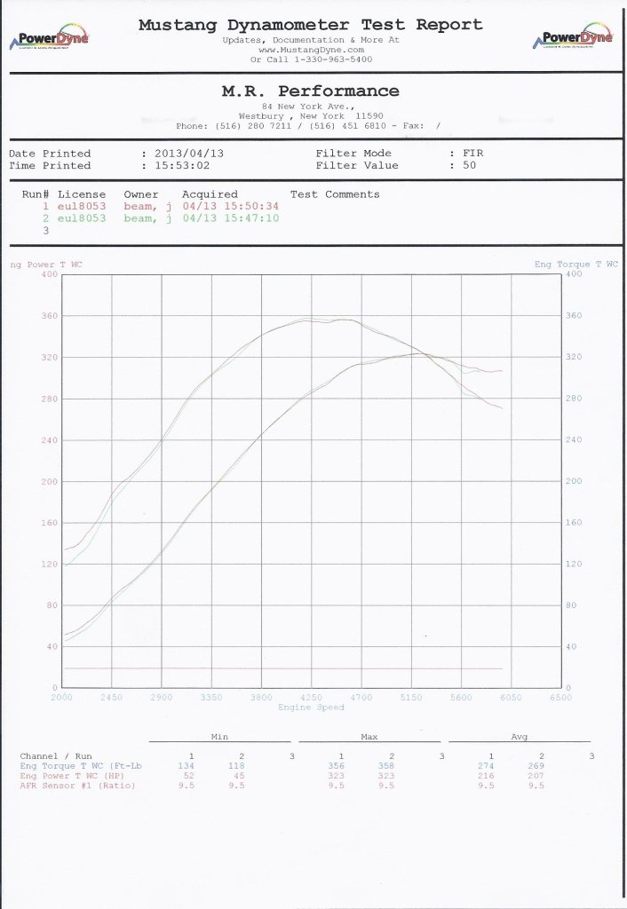
Task: Click the 'Mustang Dynamometer Test Report' title
Action: 310,25
